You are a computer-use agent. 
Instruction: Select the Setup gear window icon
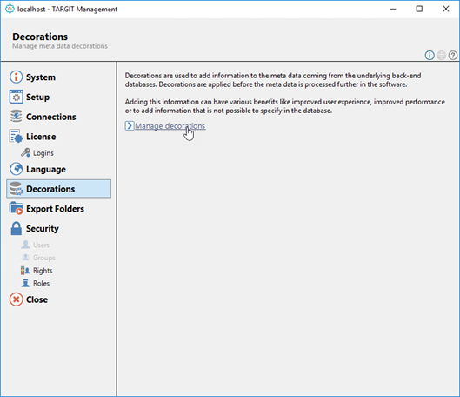pyautogui.click(x=17, y=97)
